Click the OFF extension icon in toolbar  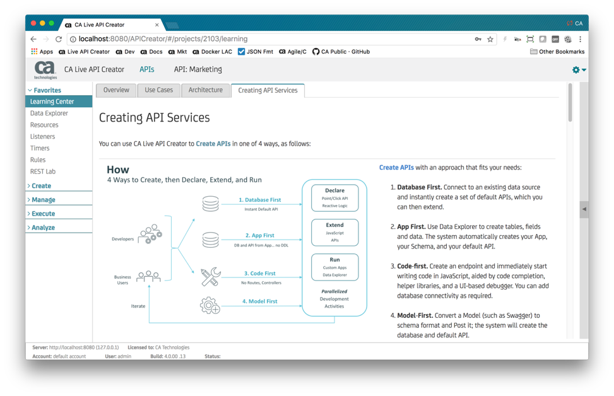point(555,39)
